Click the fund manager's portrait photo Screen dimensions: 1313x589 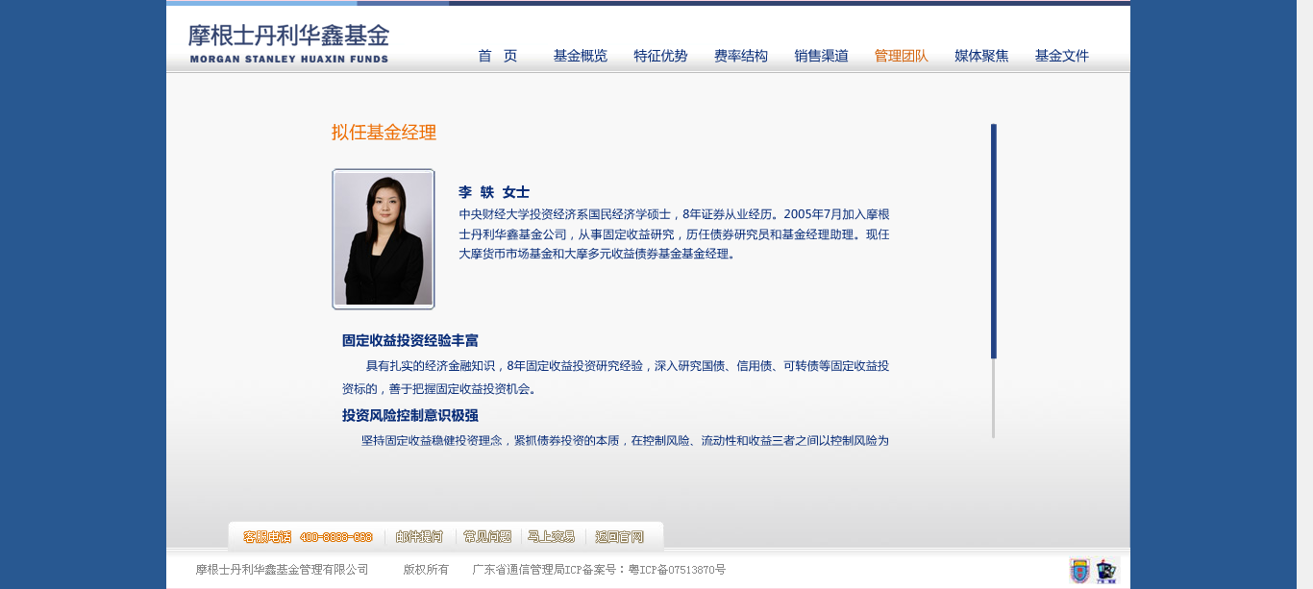coord(384,238)
